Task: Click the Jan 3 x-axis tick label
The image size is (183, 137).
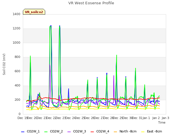Action: (x=165, y=118)
